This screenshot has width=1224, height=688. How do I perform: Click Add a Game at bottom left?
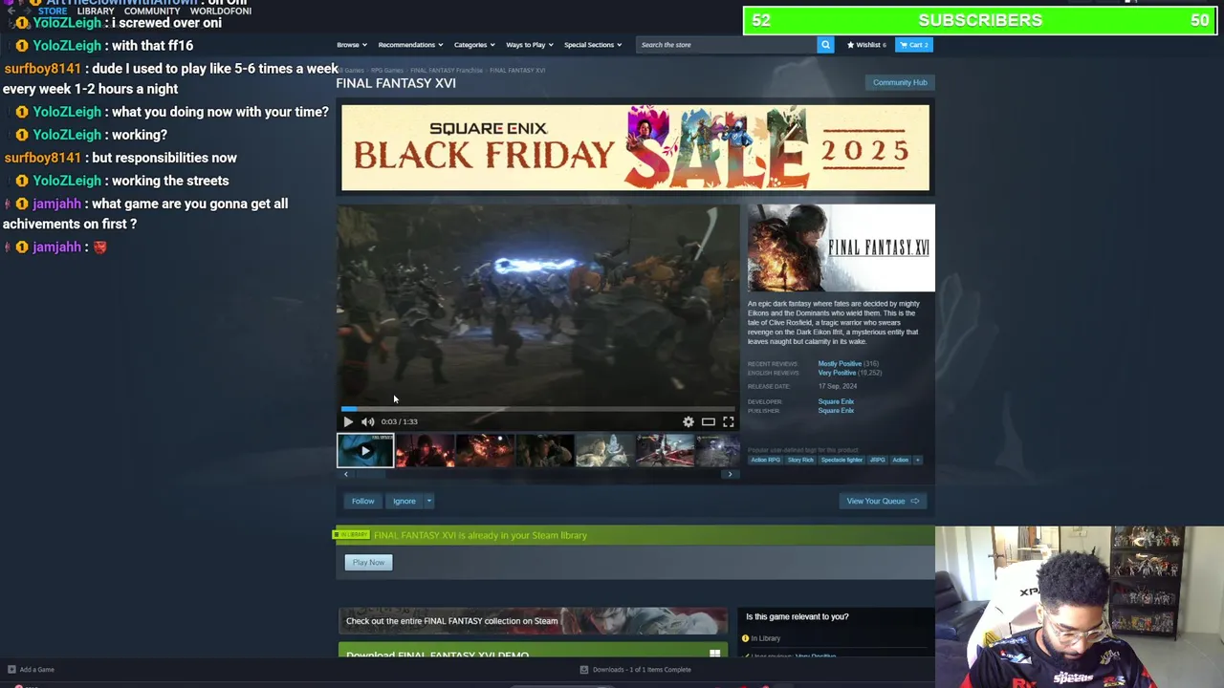point(32,670)
